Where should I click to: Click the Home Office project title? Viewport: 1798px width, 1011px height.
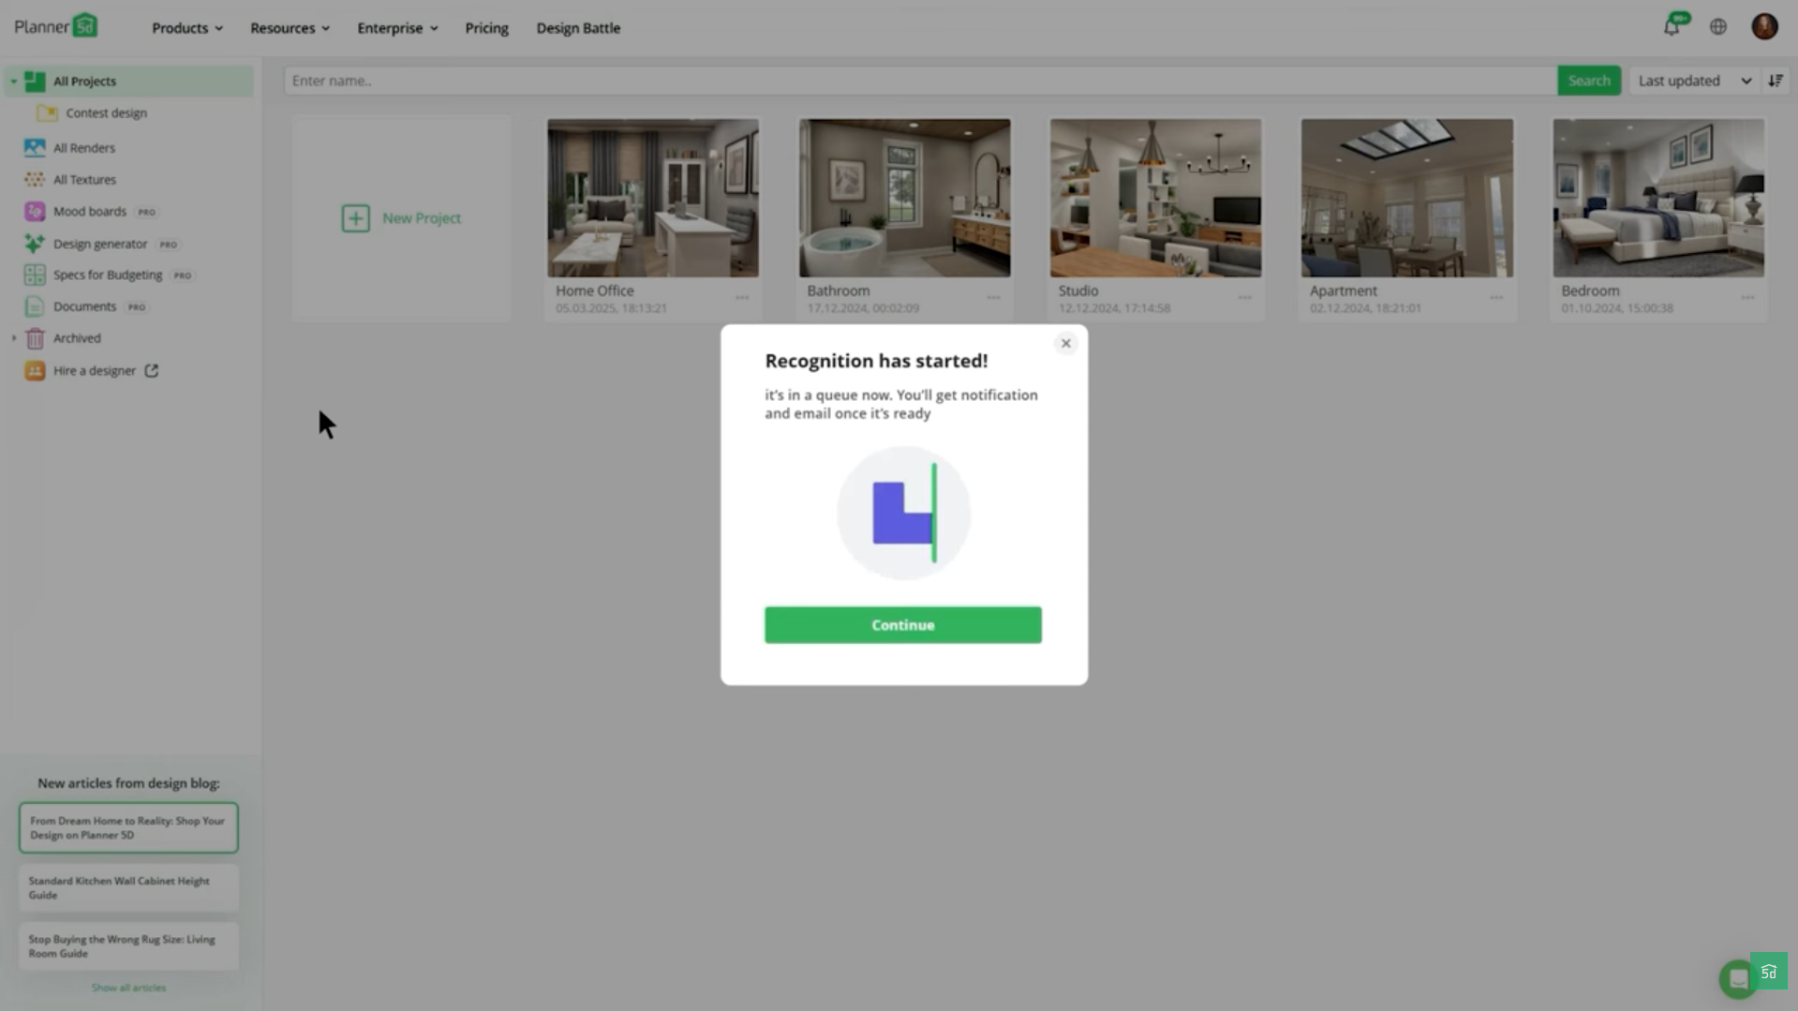pos(595,290)
